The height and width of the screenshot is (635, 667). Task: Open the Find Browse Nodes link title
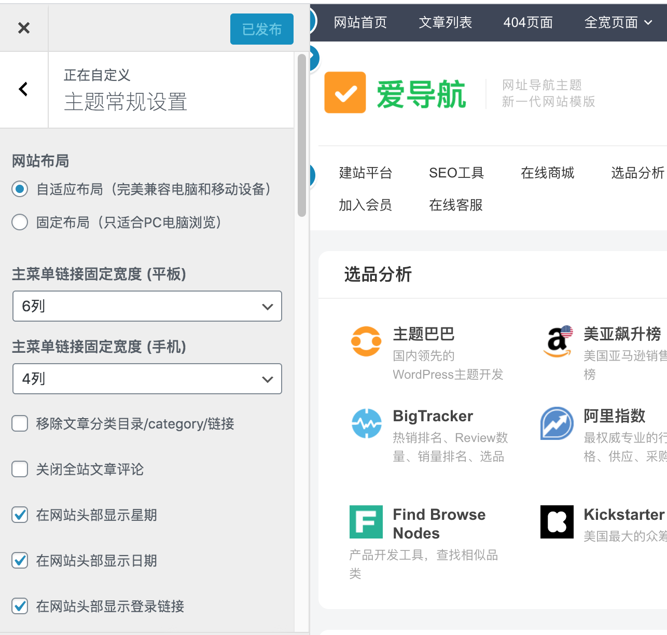point(439,524)
